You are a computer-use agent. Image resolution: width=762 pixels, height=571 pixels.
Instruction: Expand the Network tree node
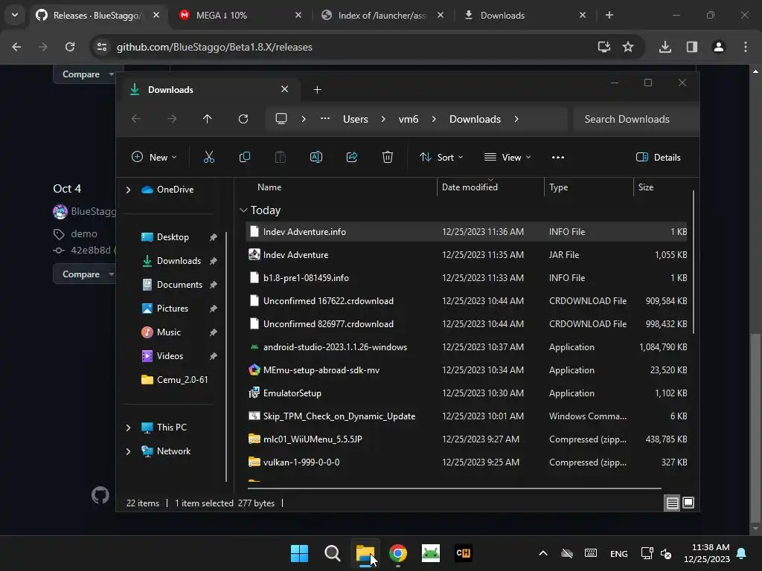(128, 451)
